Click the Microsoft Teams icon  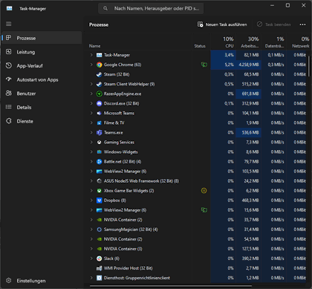click(99, 113)
